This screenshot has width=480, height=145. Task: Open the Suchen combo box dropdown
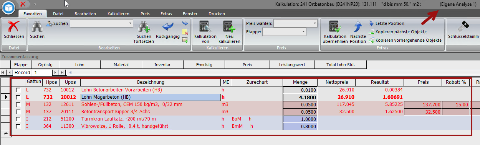(x=130, y=24)
